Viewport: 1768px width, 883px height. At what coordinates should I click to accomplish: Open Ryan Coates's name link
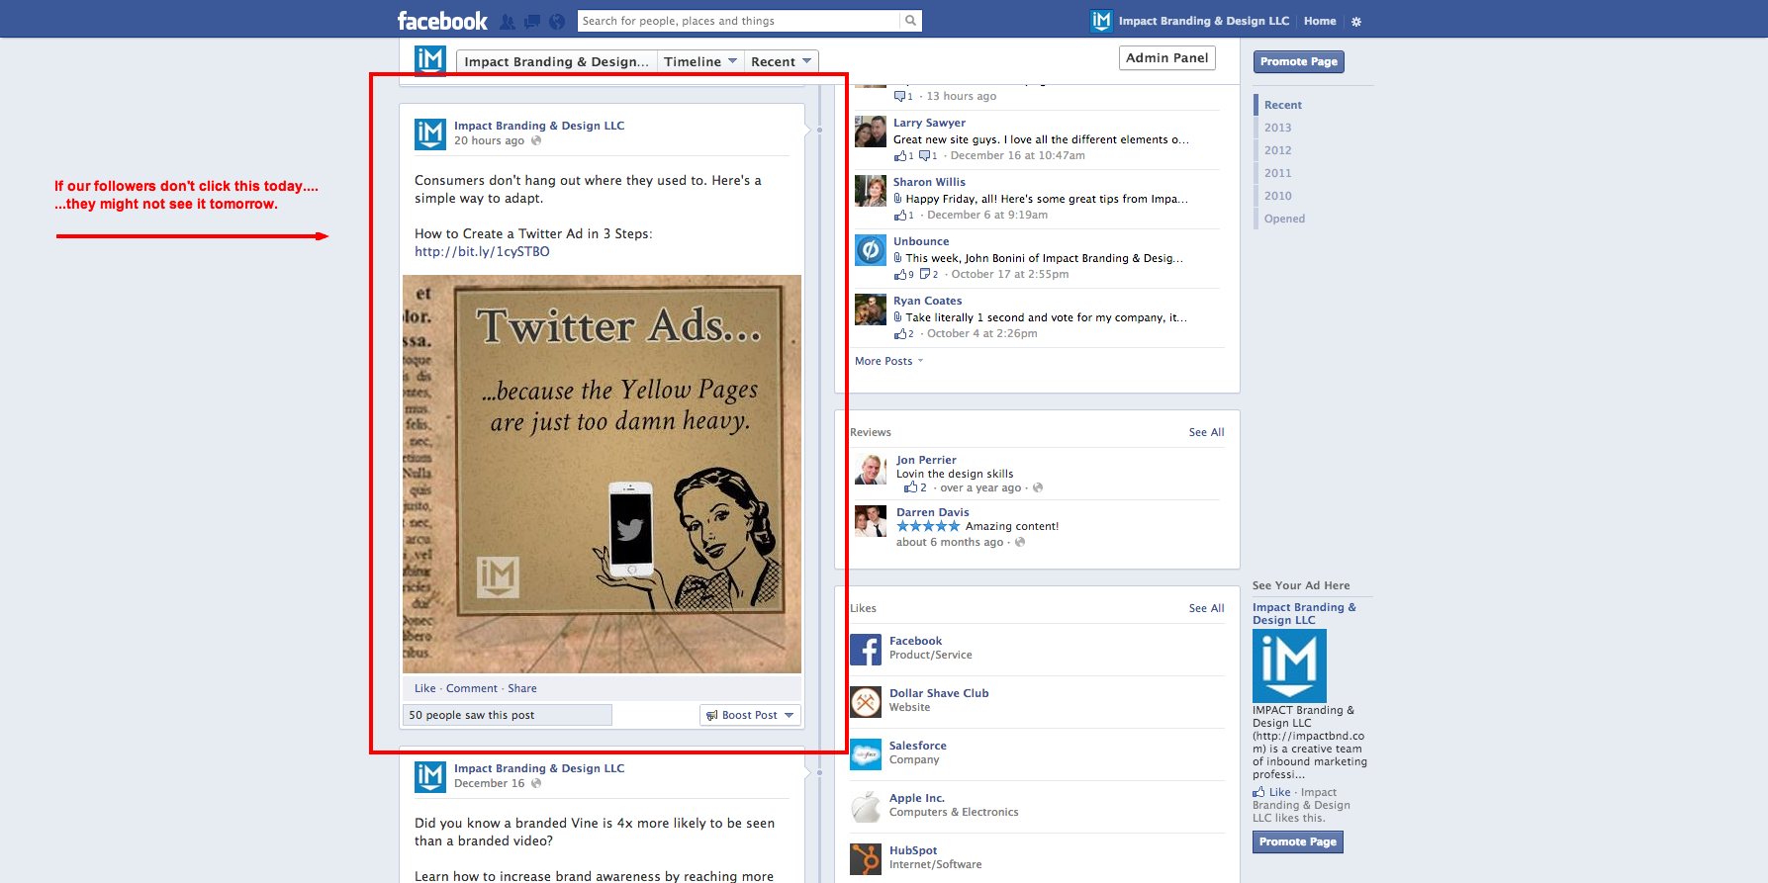[x=927, y=301]
